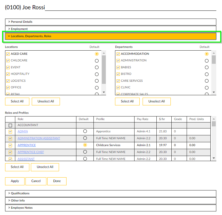Set ADMINISTRATION as default department
The image size is (222, 215).
[x=206, y=61]
